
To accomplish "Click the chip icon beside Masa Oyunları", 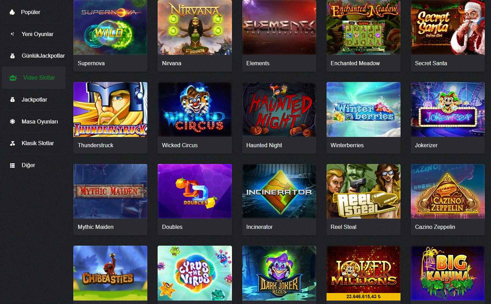I will [x=12, y=121].
